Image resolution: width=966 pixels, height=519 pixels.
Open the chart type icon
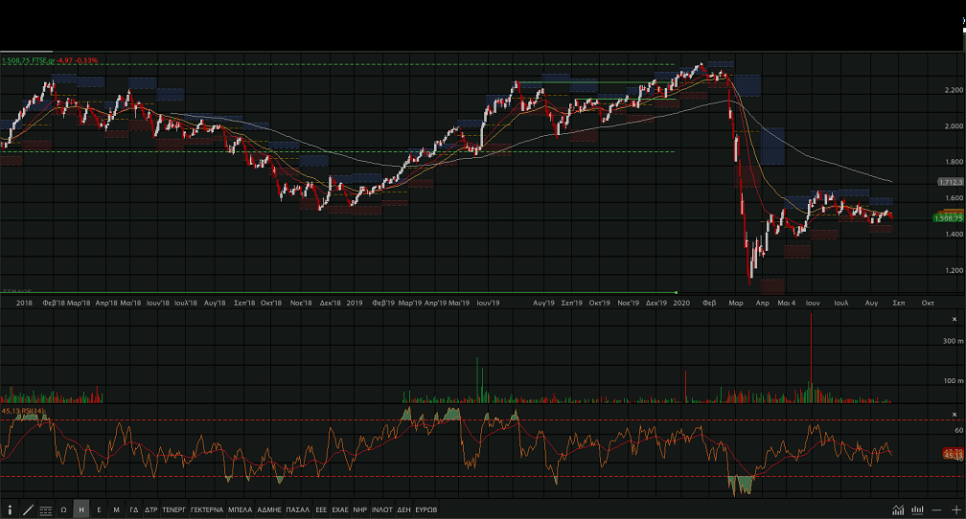click(898, 510)
